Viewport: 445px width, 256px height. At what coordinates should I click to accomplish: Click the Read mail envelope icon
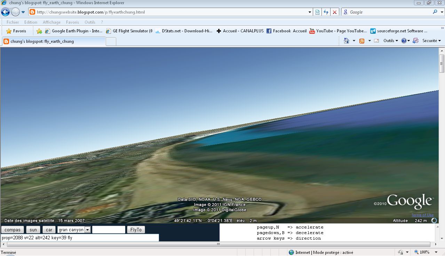tap(376, 41)
